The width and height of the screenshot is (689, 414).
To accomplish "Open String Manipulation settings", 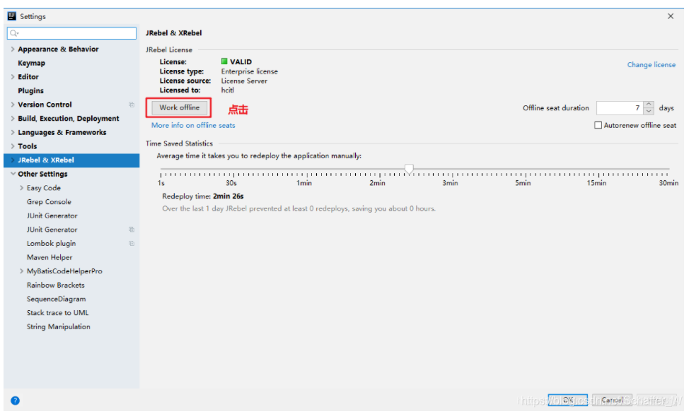I will (x=59, y=326).
